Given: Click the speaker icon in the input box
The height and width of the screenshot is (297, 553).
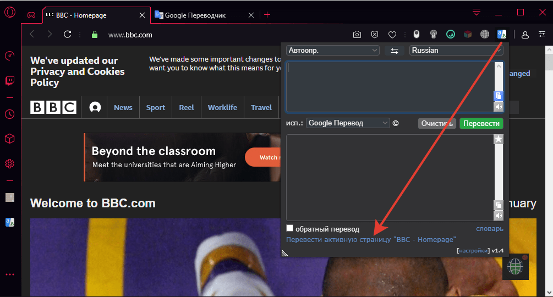Looking at the screenshot, I should 499,106.
